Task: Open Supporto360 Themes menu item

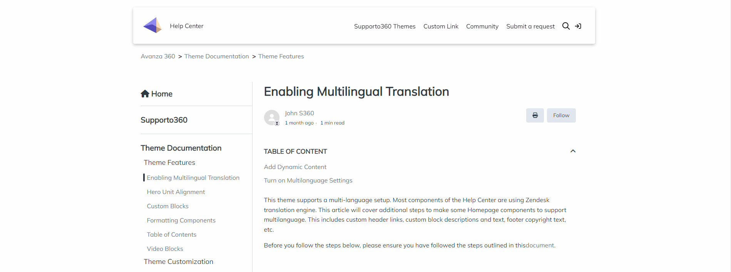Action: click(385, 26)
